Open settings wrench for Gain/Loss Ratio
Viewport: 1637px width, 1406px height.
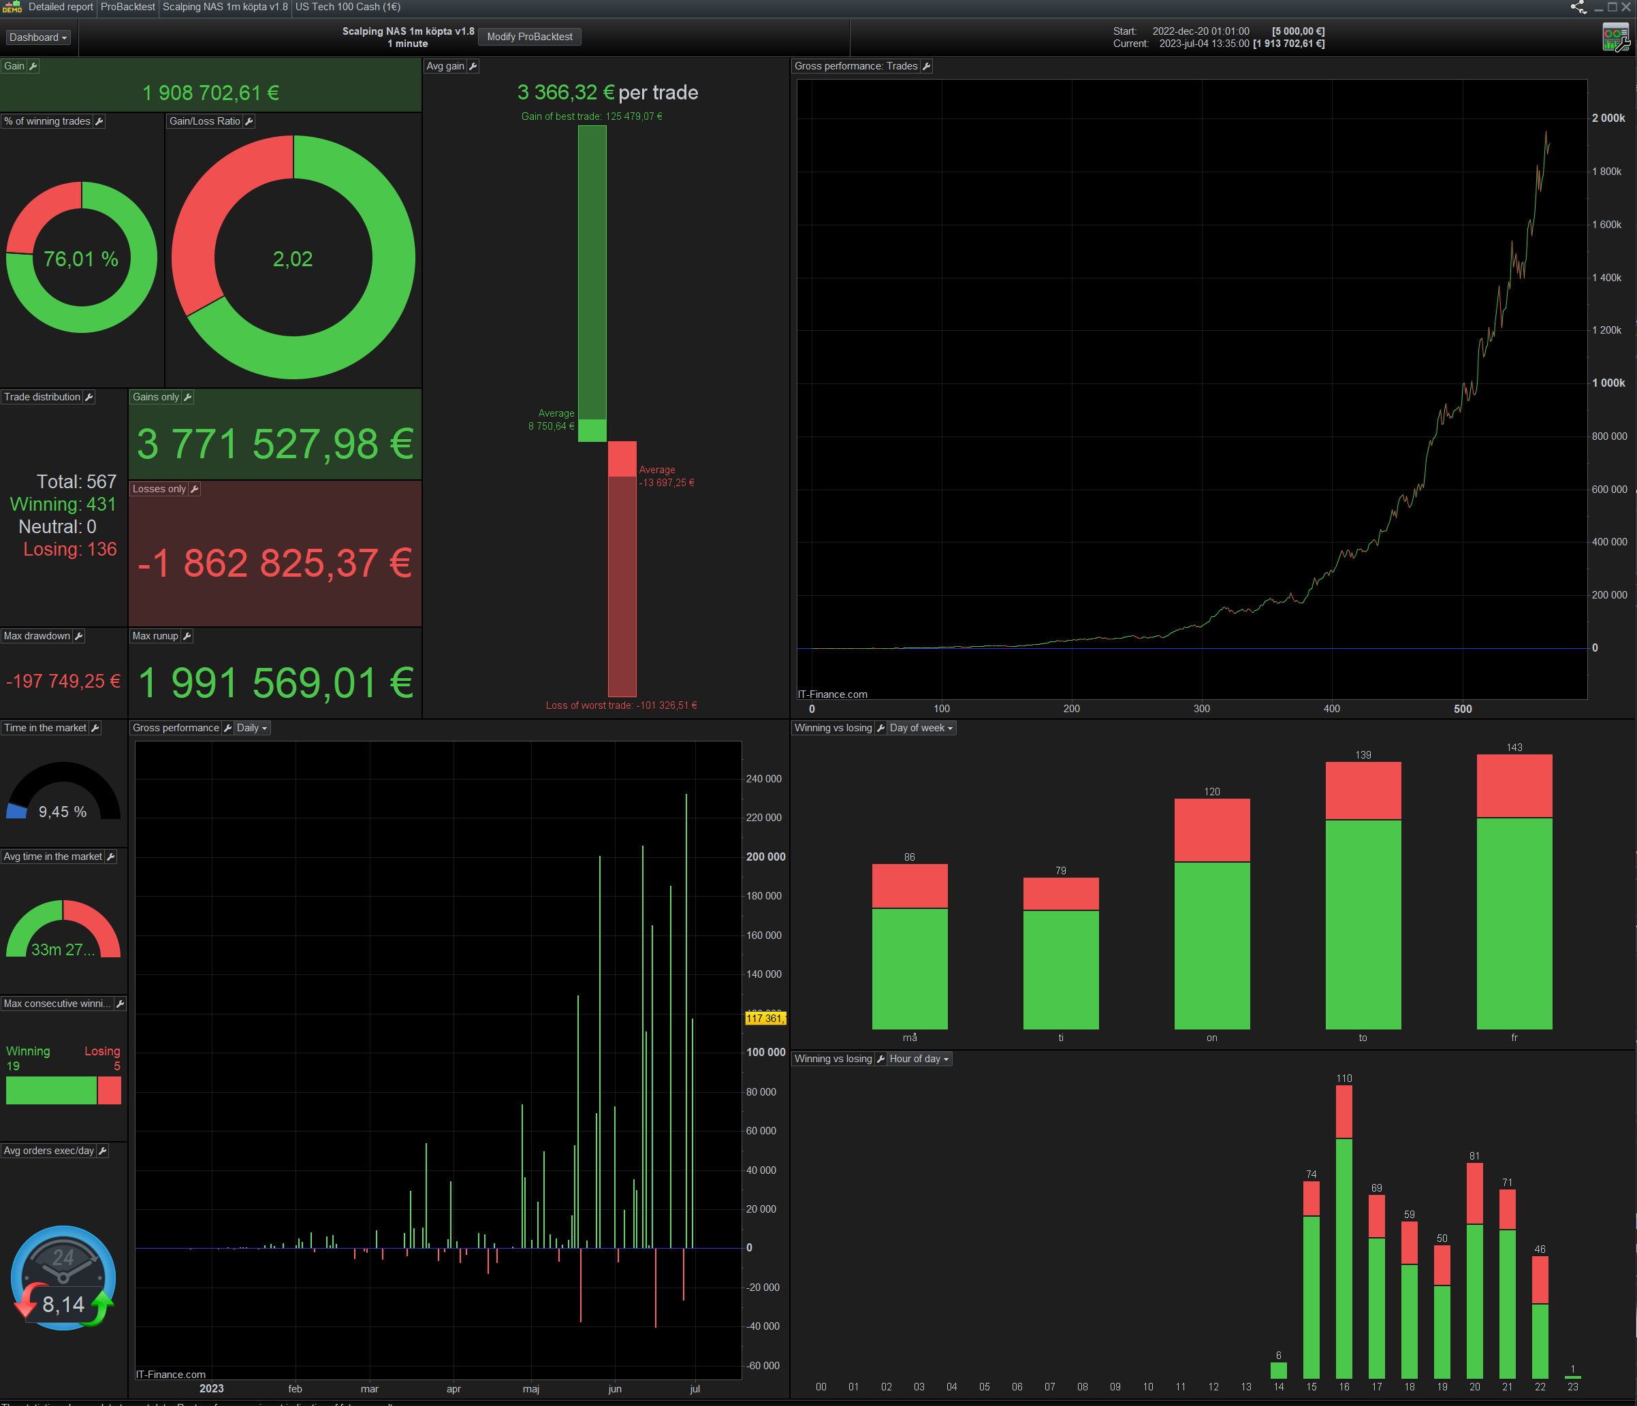[249, 122]
